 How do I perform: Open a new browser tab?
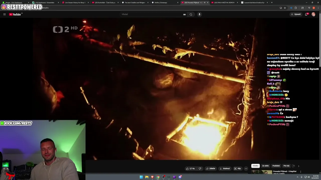tap(272, 2)
